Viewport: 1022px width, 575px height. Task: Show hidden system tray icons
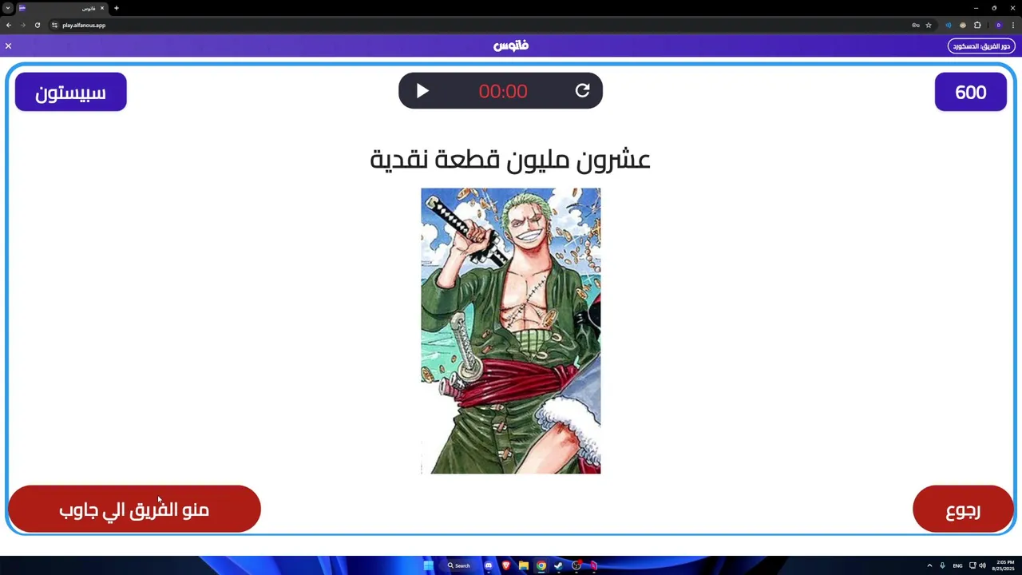pos(929,565)
